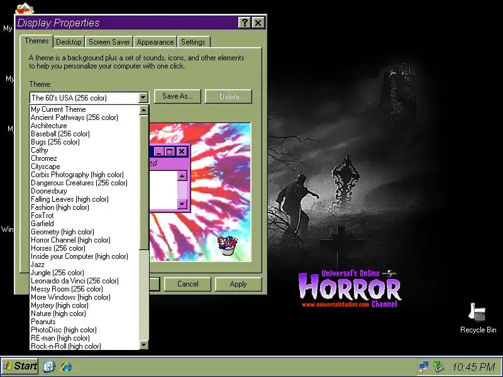
Task: Select My Current Theme from list
Action: click(84, 109)
